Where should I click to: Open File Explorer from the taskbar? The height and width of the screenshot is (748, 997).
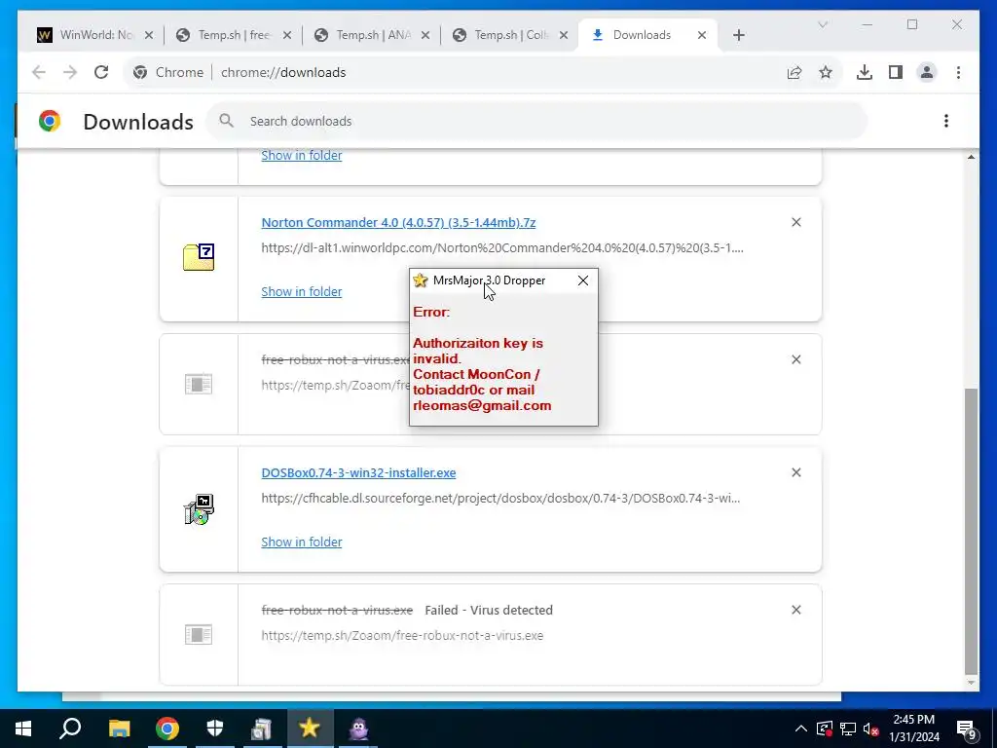click(x=119, y=729)
